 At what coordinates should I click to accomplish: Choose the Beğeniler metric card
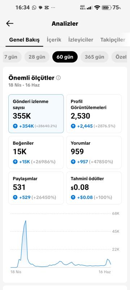[x=36, y=152]
